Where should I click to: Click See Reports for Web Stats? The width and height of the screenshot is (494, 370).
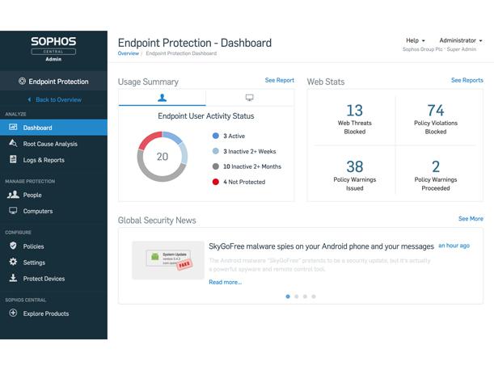[467, 80]
